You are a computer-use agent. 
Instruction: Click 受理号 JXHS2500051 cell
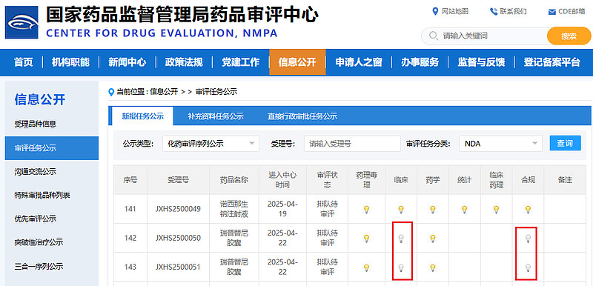[x=178, y=267]
